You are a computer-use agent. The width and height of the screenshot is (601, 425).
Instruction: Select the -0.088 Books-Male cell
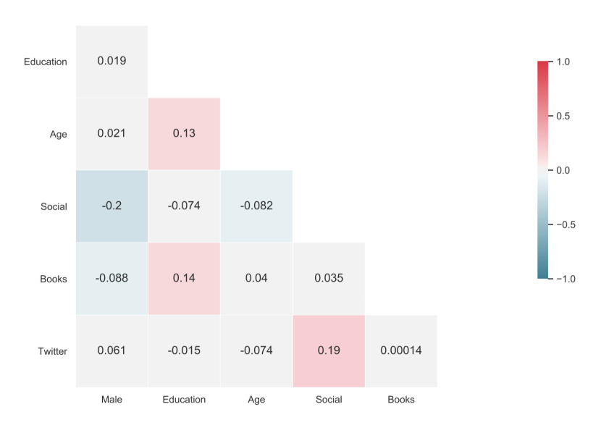pyautogui.click(x=112, y=279)
